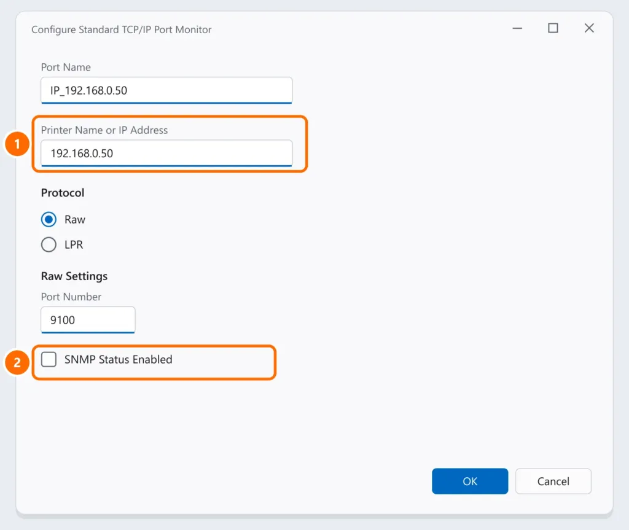Click the 'Protocol' section heading
The width and height of the screenshot is (629, 530).
pyautogui.click(x=63, y=193)
